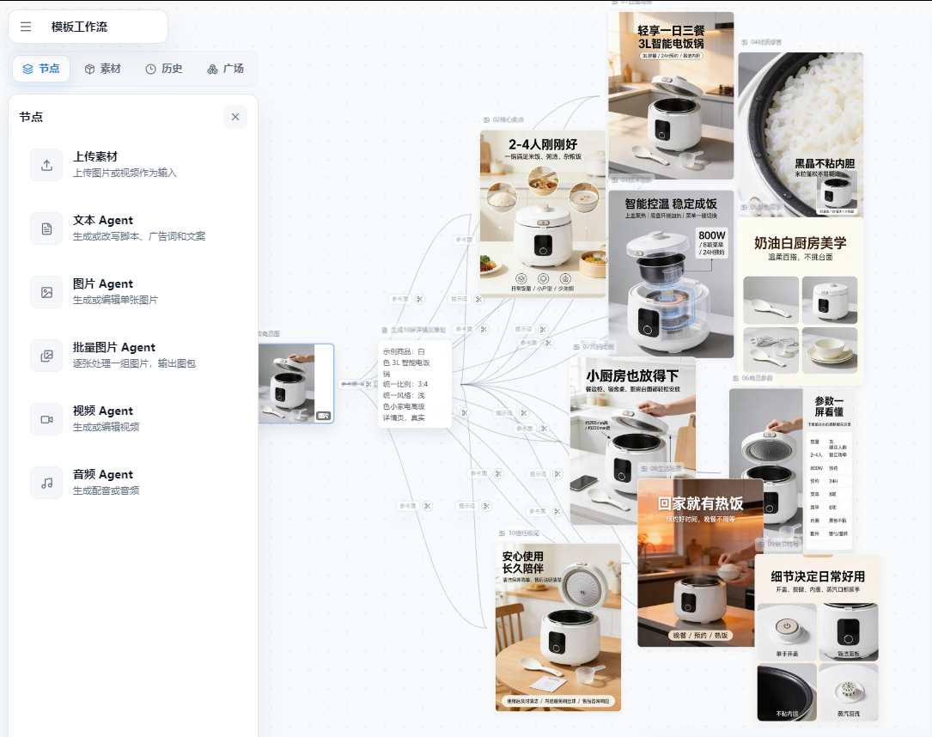Open the 历史 tab

[164, 69]
